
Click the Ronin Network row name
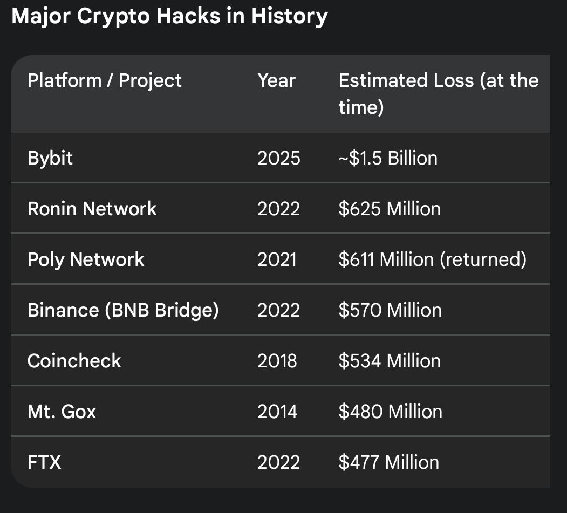tap(92, 209)
